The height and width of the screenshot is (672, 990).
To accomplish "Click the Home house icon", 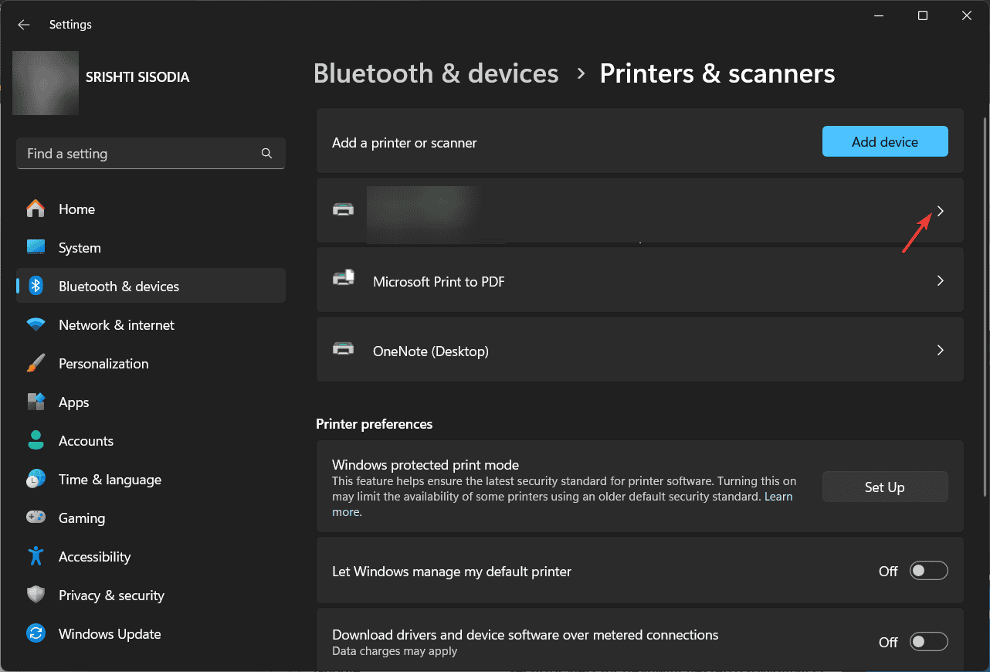I will click(x=36, y=209).
